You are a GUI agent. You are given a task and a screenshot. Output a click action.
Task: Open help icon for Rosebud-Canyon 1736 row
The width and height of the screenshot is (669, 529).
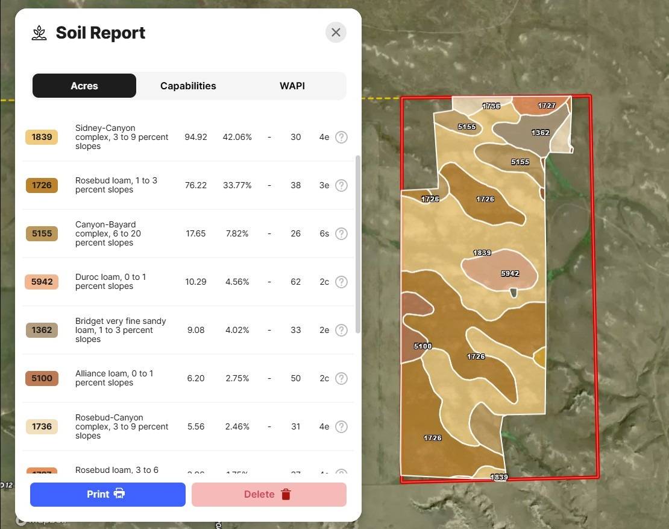pos(341,426)
